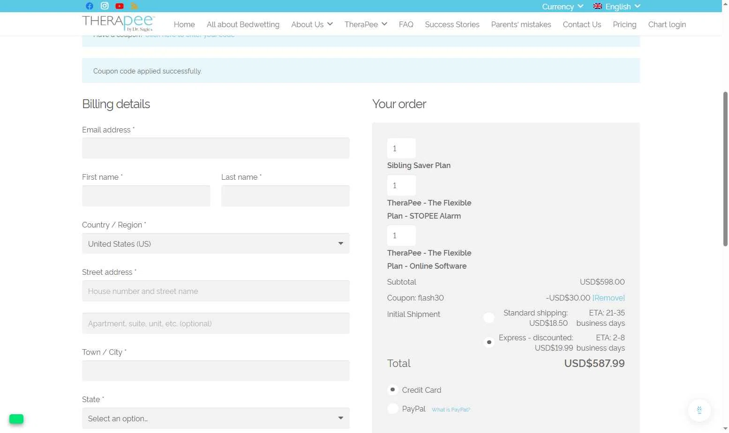Image resolution: width=729 pixels, height=433 pixels.
Task: Open the Instagram social icon
Action: (105, 6)
